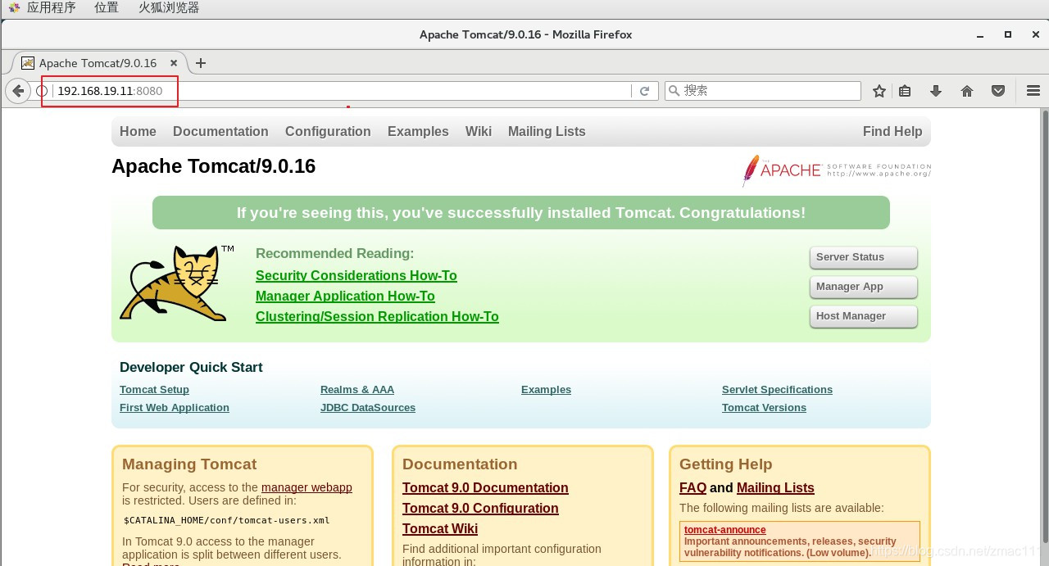The image size is (1049, 566).
Task: Open Wiki in the navigation bar
Action: (x=479, y=131)
